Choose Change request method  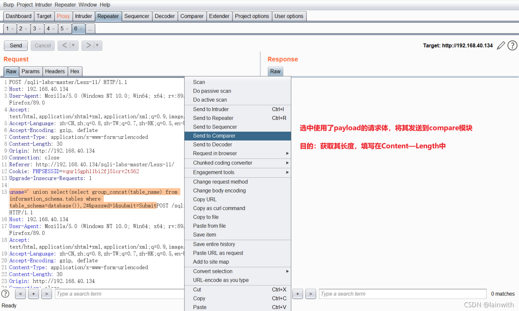click(x=238, y=182)
